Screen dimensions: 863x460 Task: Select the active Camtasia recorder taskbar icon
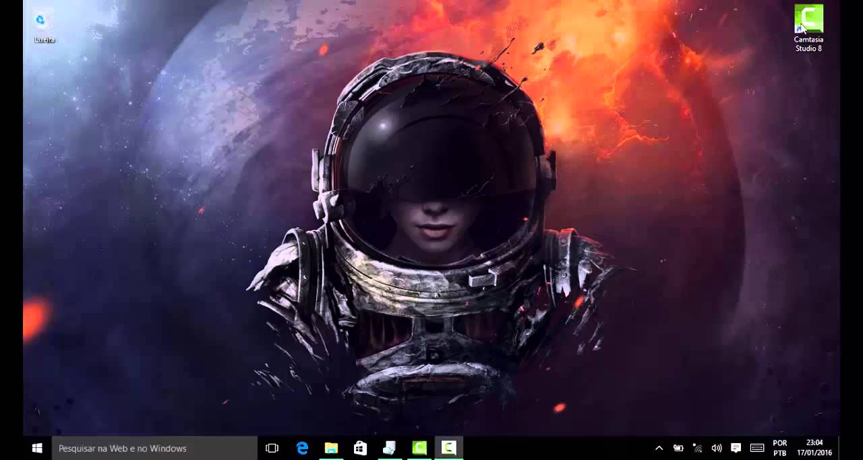449,448
